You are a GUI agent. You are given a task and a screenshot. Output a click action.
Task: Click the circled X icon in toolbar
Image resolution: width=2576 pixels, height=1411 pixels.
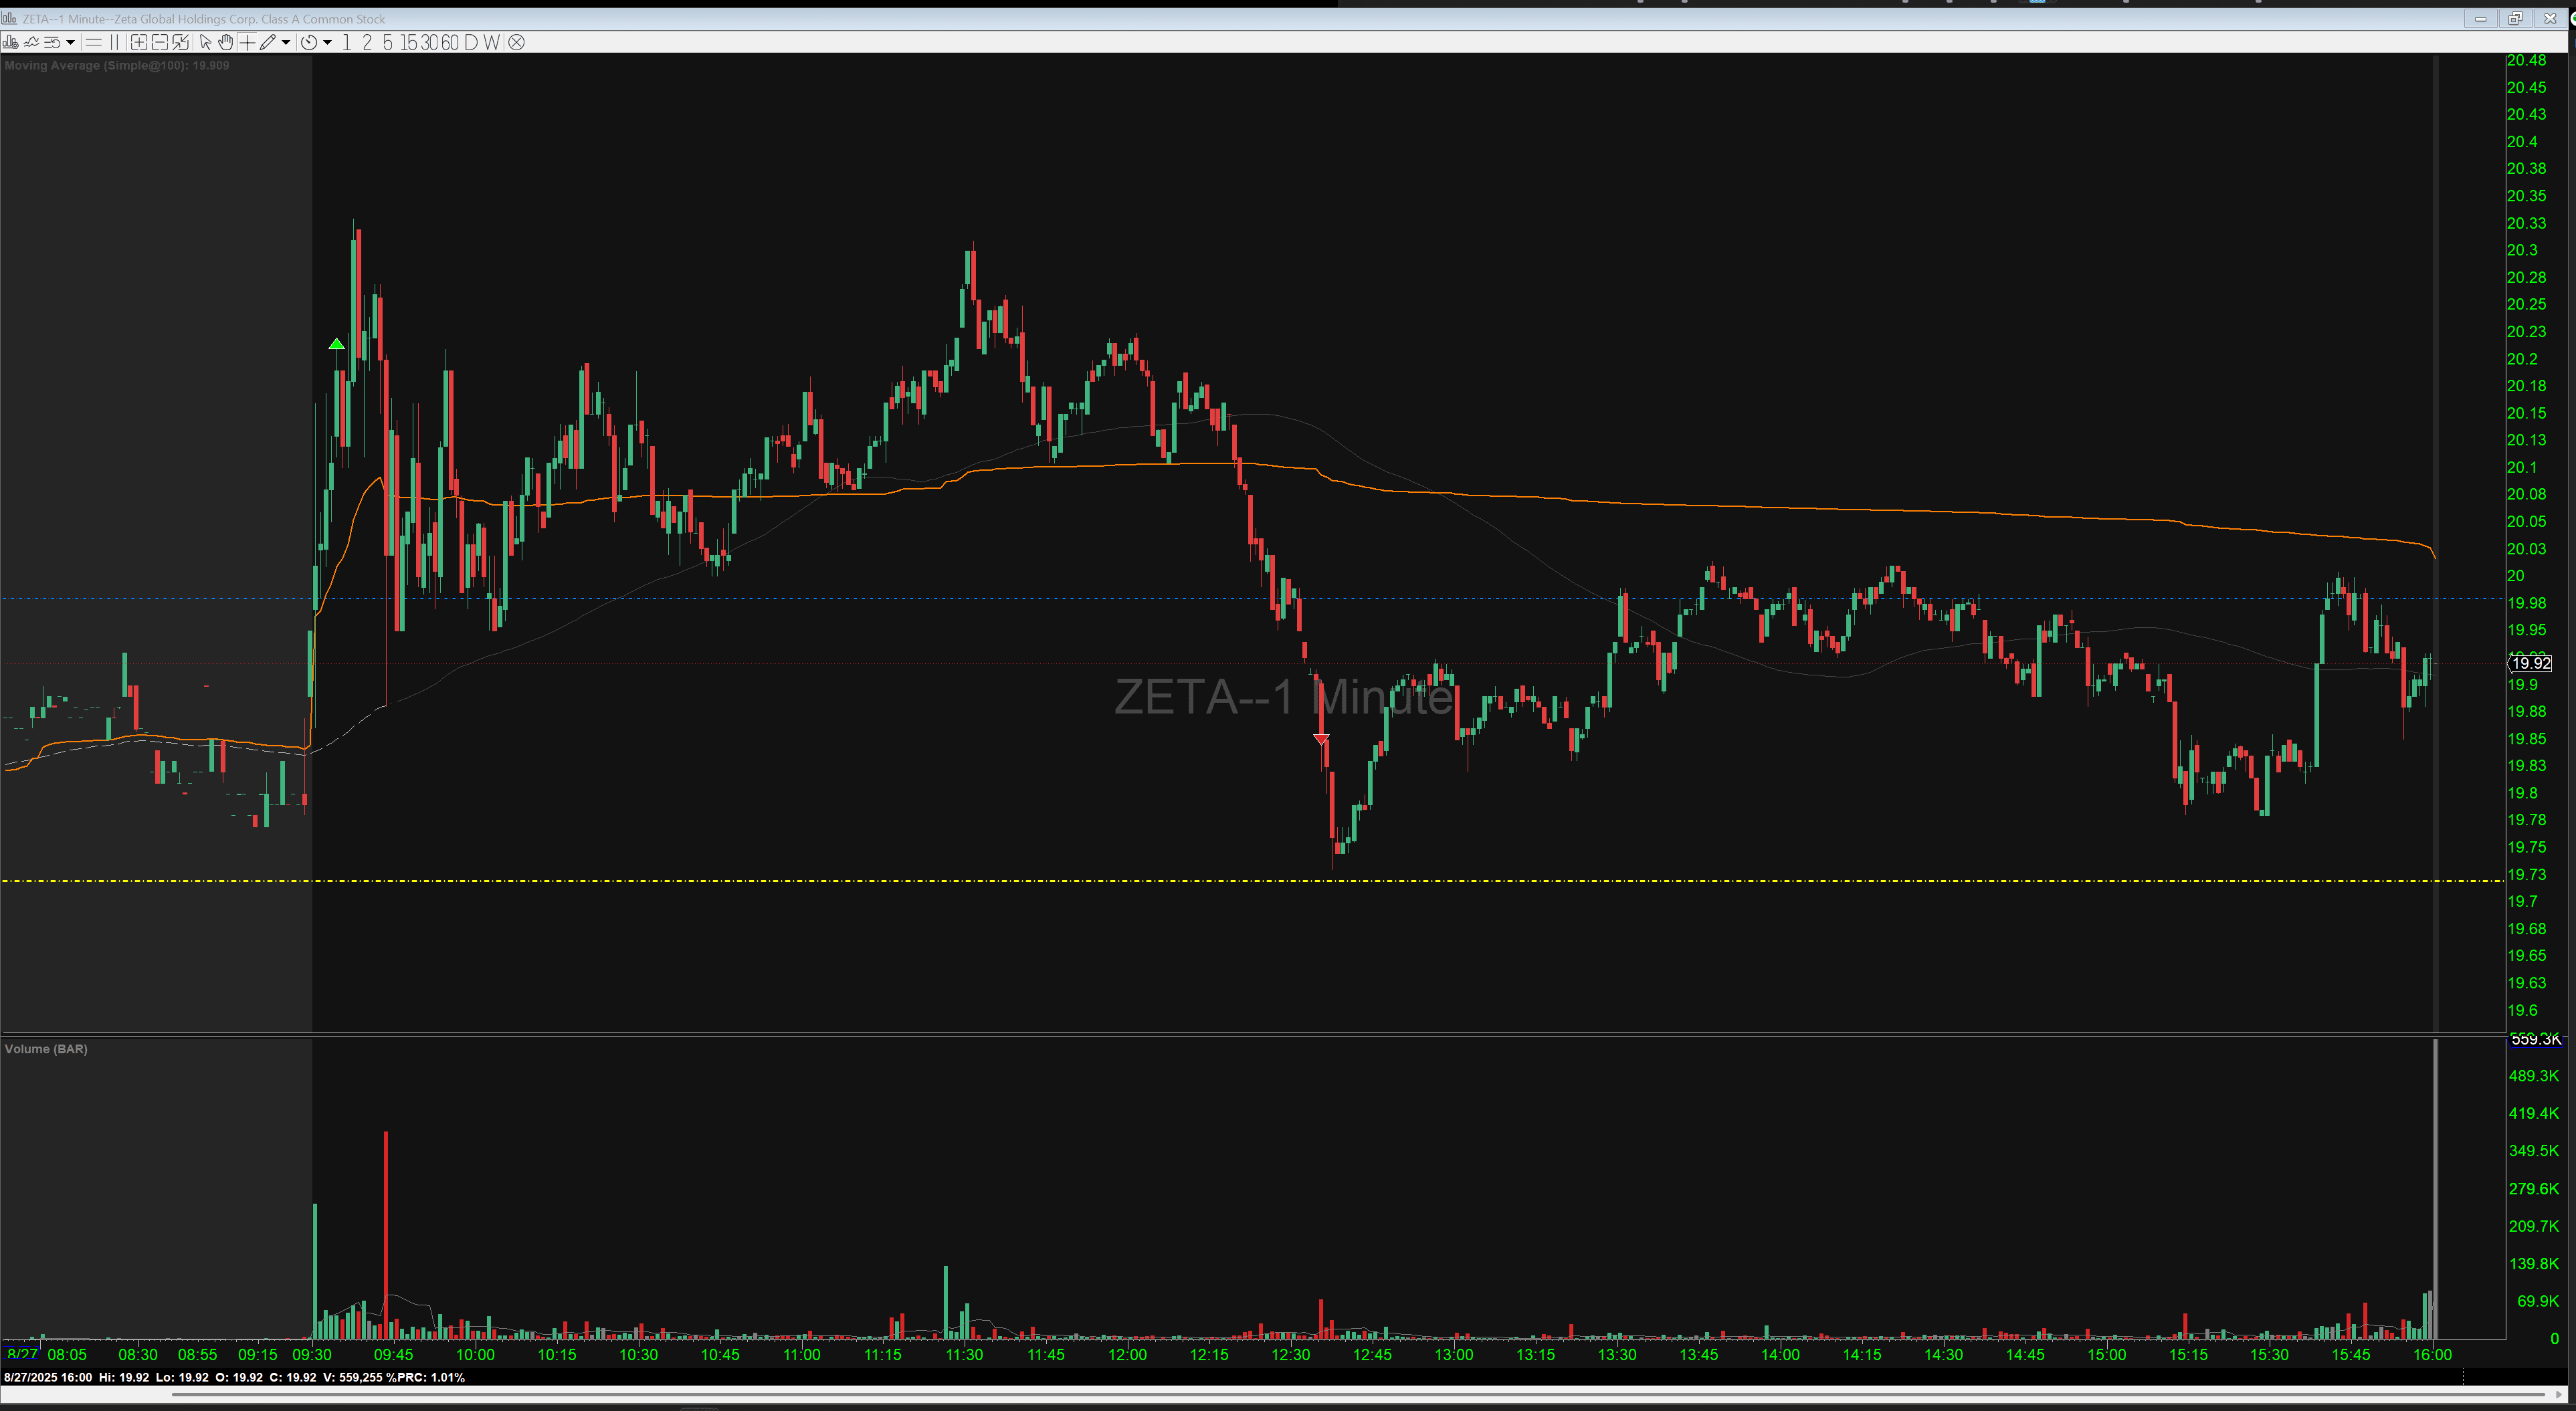click(x=516, y=43)
